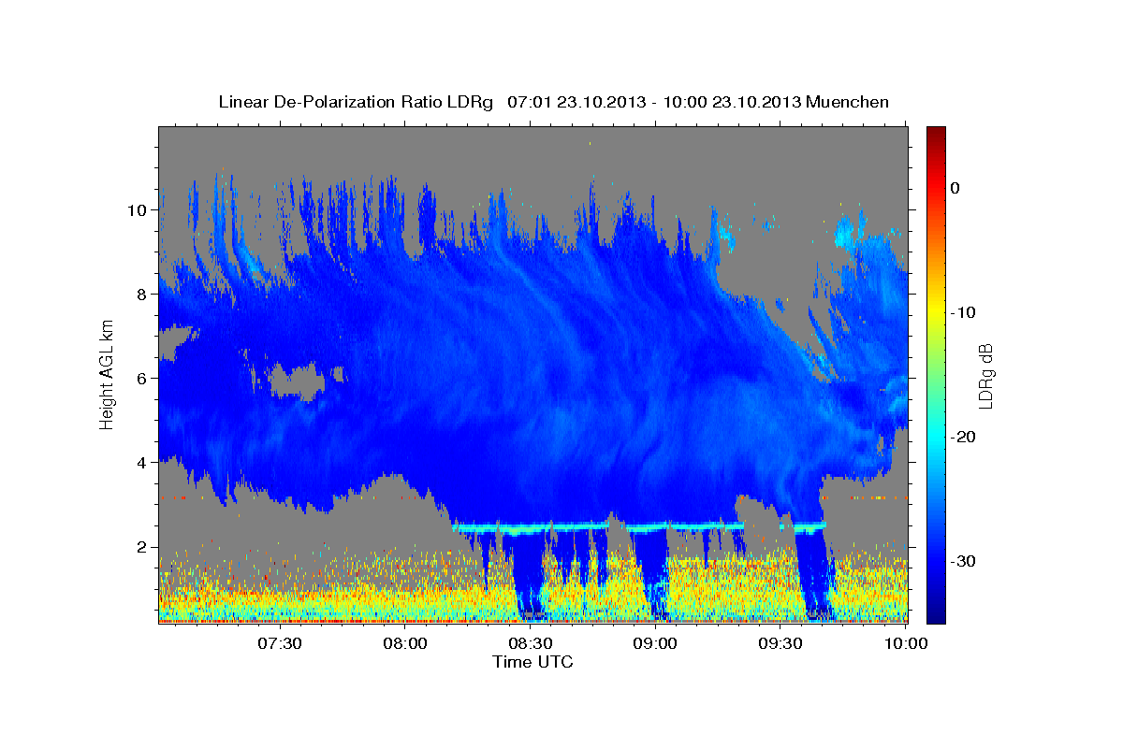Click the "07:30" time axis label
Viewport: 1123px width, 748px height.
[x=280, y=643]
